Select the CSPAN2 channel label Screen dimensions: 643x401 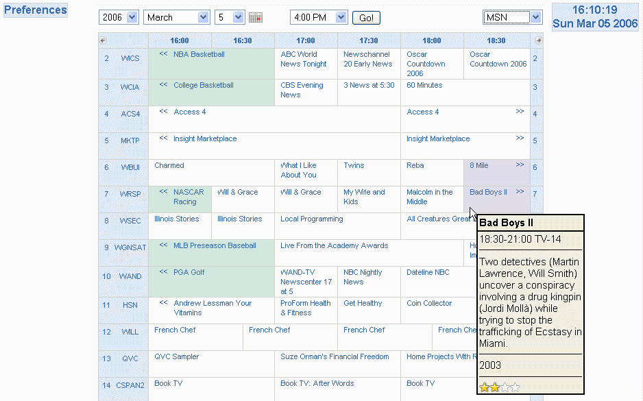[x=130, y=385]
